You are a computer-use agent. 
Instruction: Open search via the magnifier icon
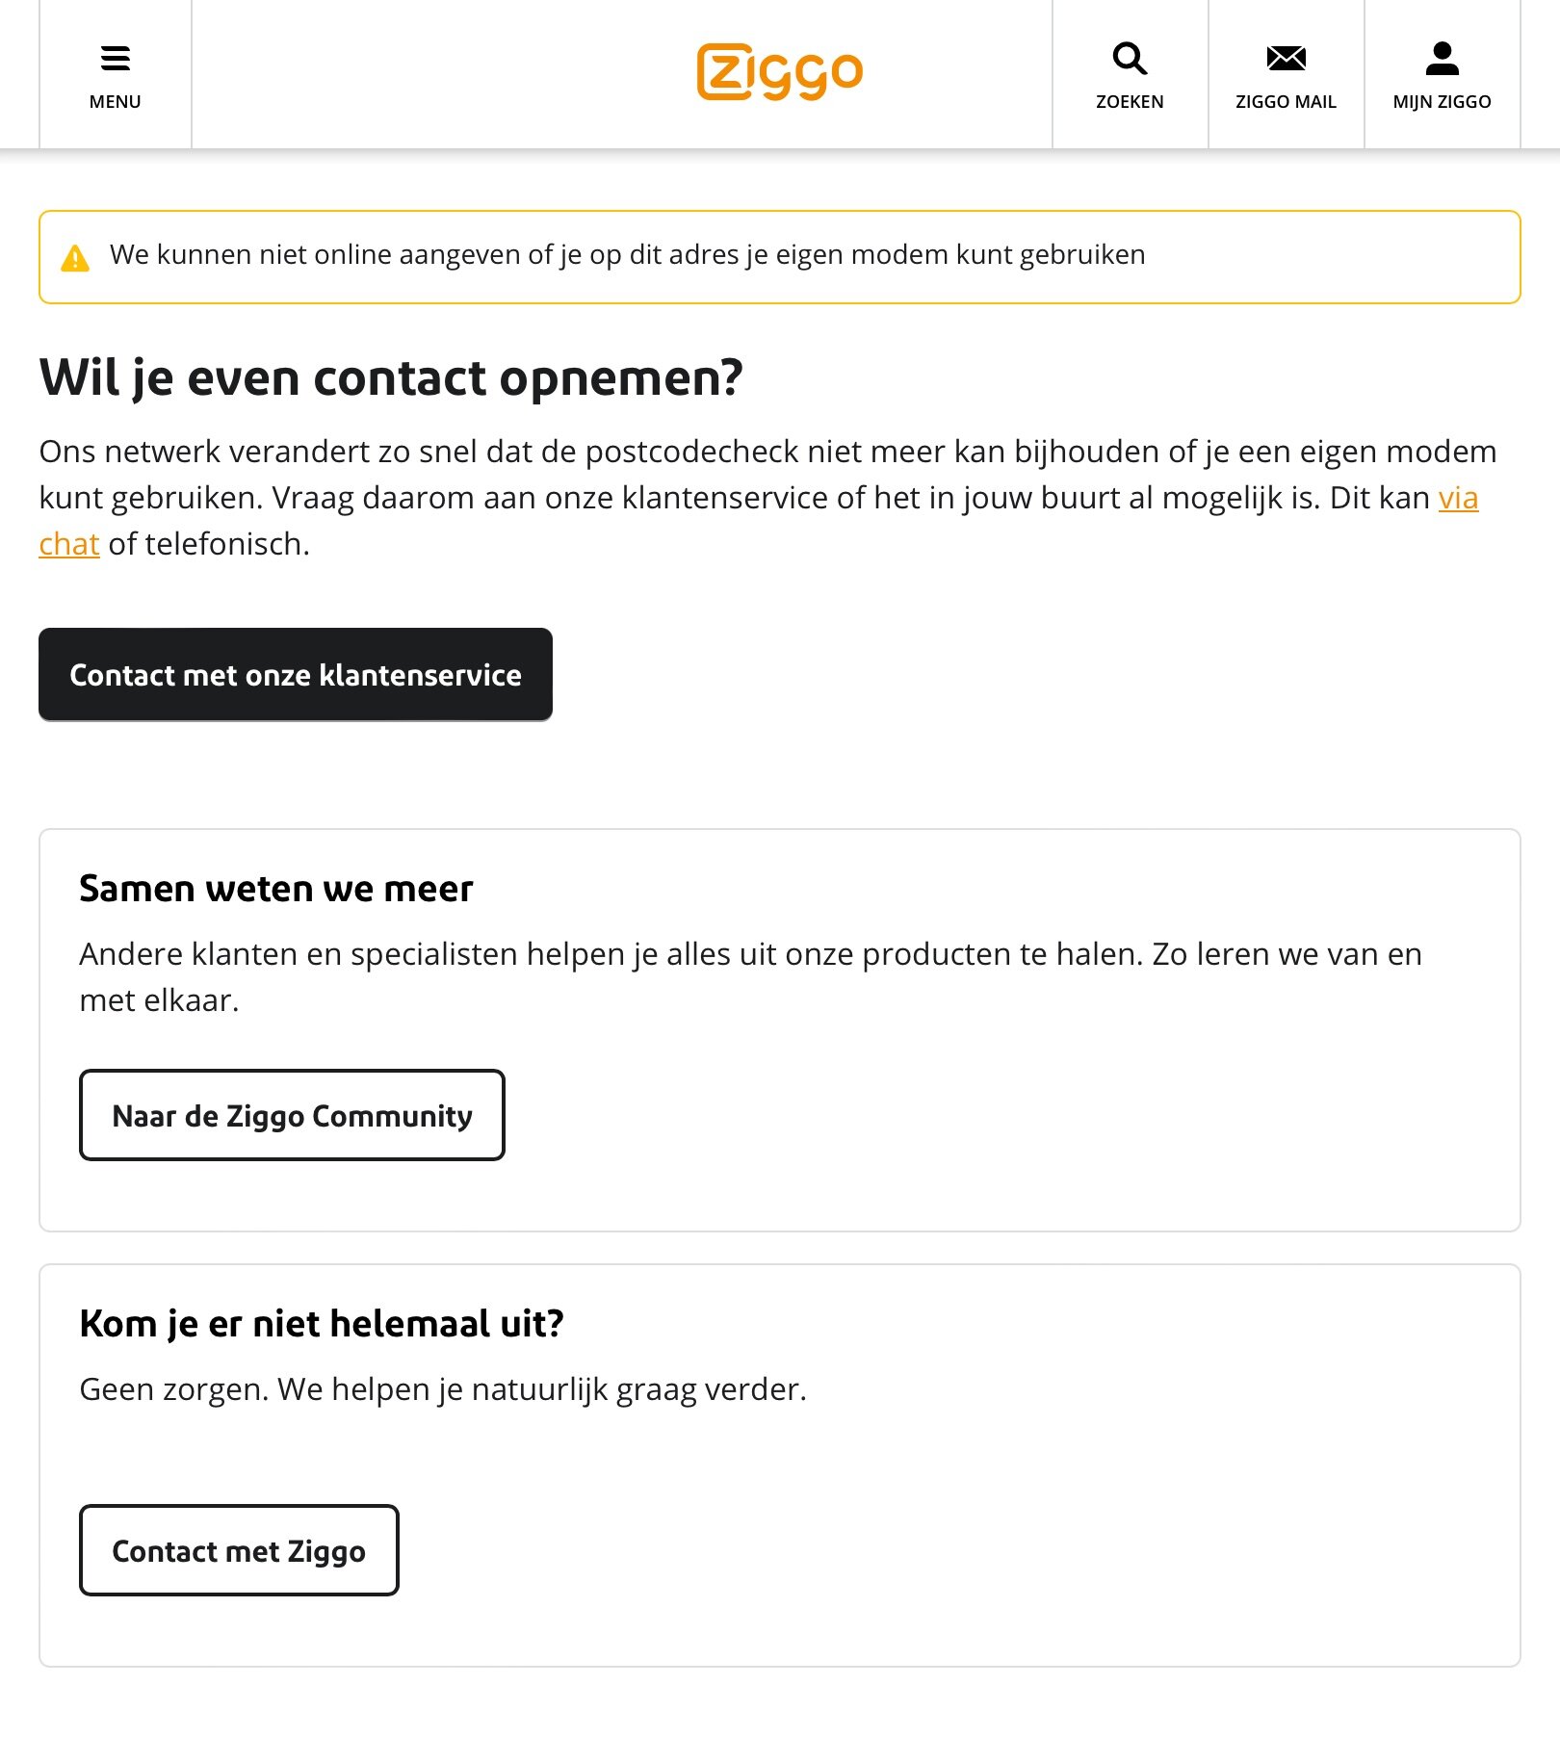(1130, 59)
